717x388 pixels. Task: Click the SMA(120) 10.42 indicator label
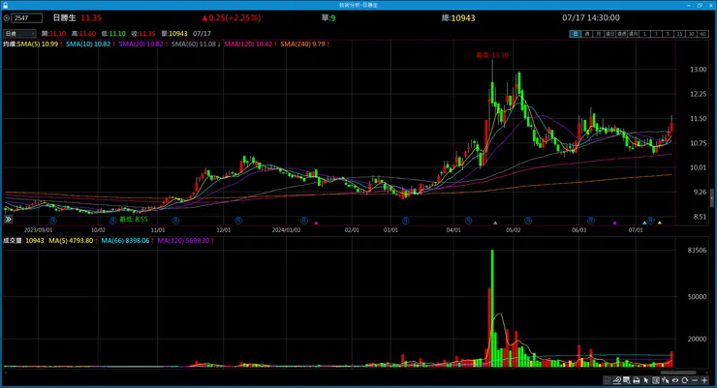[250, 45]
